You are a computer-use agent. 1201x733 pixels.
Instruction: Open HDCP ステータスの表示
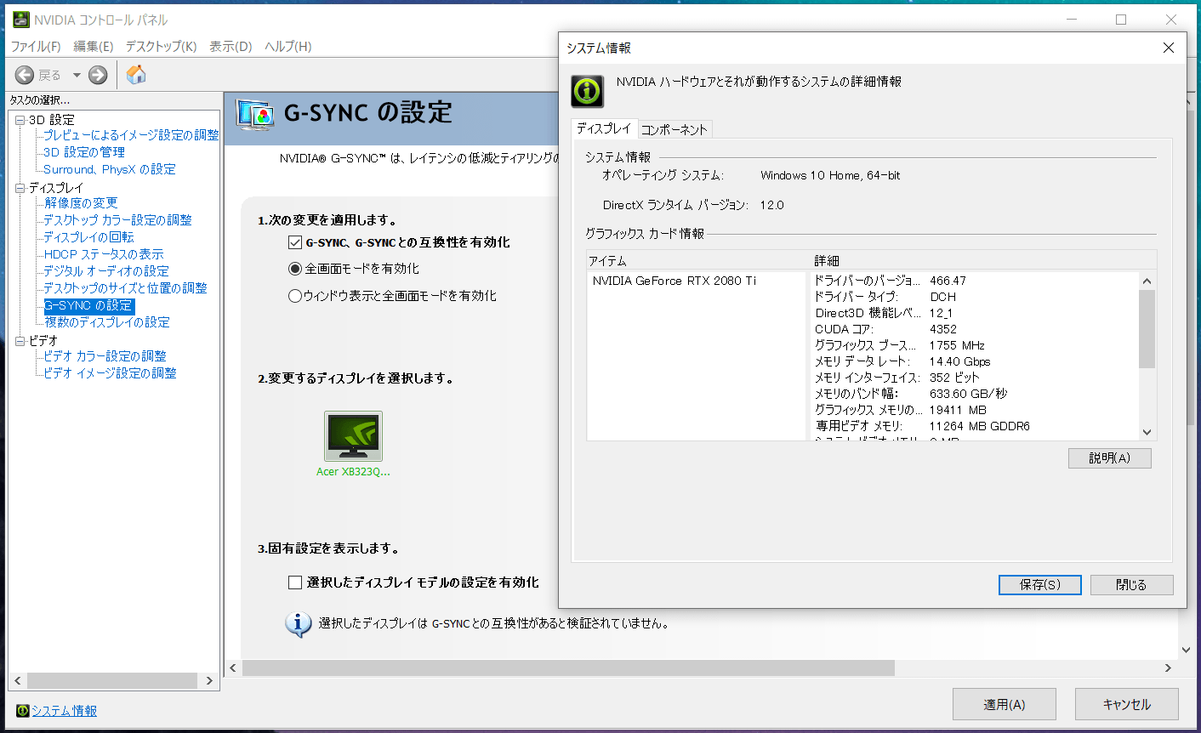[104, 254]
